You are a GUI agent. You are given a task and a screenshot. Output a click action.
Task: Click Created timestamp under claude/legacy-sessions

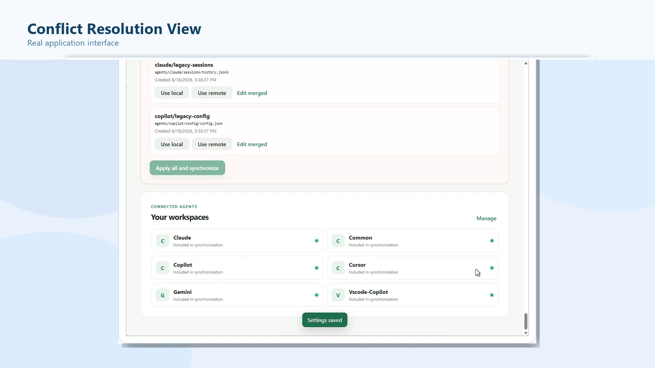pos(186,80)
